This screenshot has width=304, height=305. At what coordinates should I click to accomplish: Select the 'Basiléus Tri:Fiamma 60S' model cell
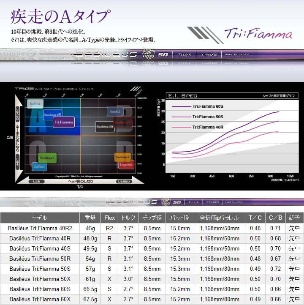(40, 289)
